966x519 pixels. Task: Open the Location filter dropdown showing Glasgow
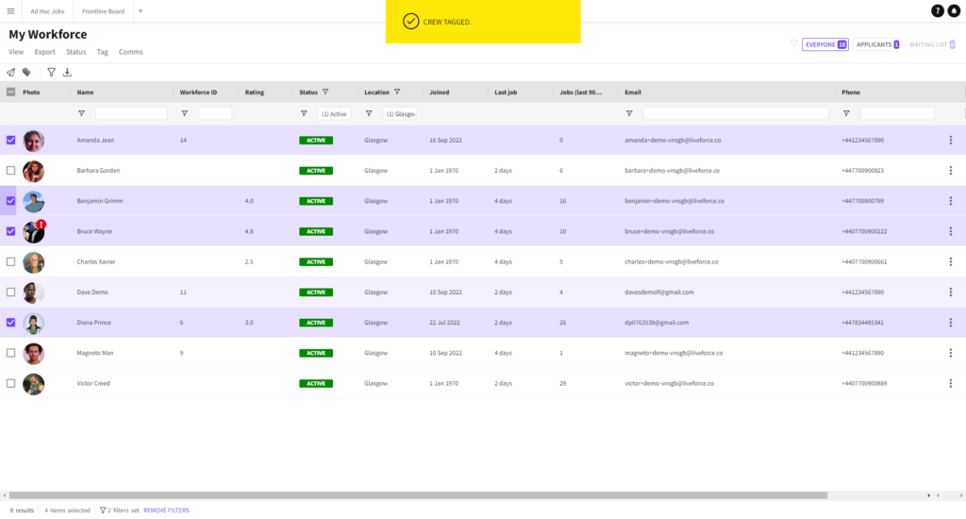(400, 113)
